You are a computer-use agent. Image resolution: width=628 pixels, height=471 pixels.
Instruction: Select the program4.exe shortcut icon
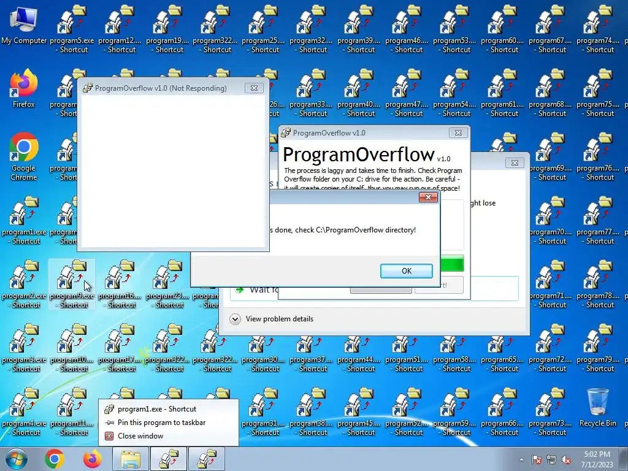(25, 412)
